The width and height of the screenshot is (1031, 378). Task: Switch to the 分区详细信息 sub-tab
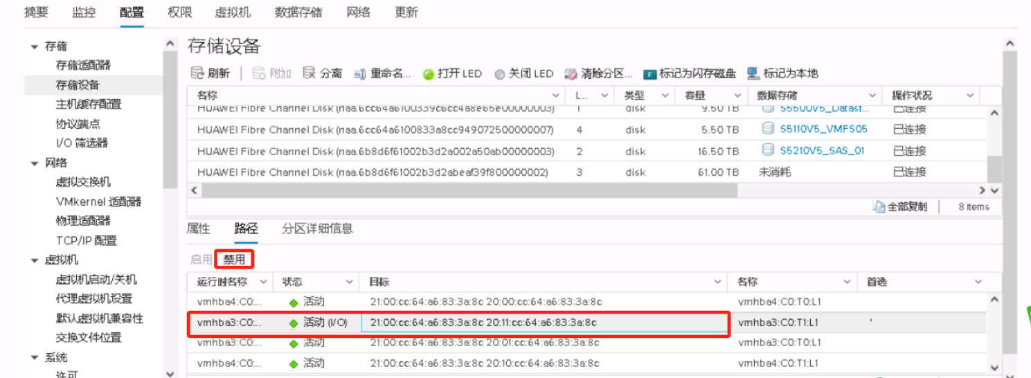click(317, 228)
